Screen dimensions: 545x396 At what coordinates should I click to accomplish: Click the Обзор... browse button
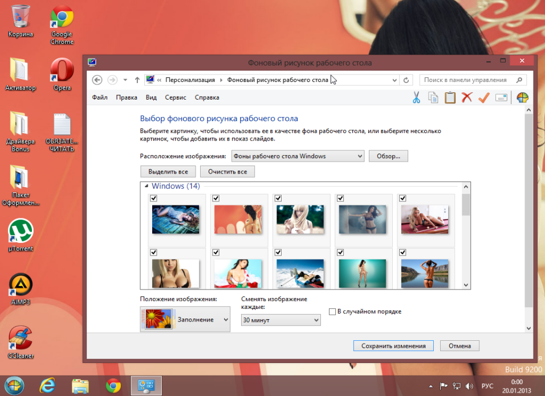[x=388, y=156]
